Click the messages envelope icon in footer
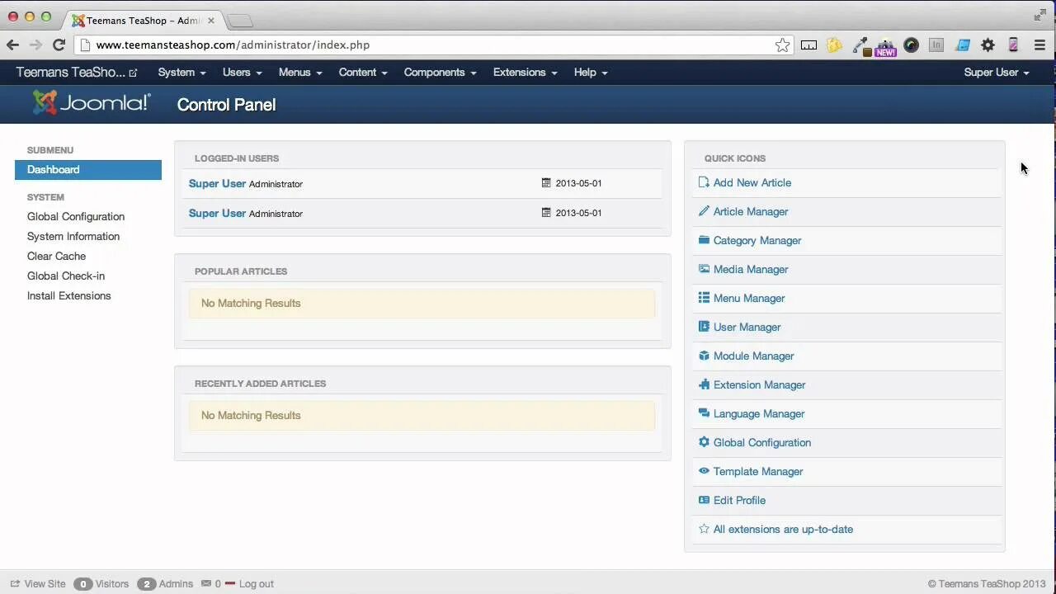This screenshot has width=1056, height=594. click(206, 583)
